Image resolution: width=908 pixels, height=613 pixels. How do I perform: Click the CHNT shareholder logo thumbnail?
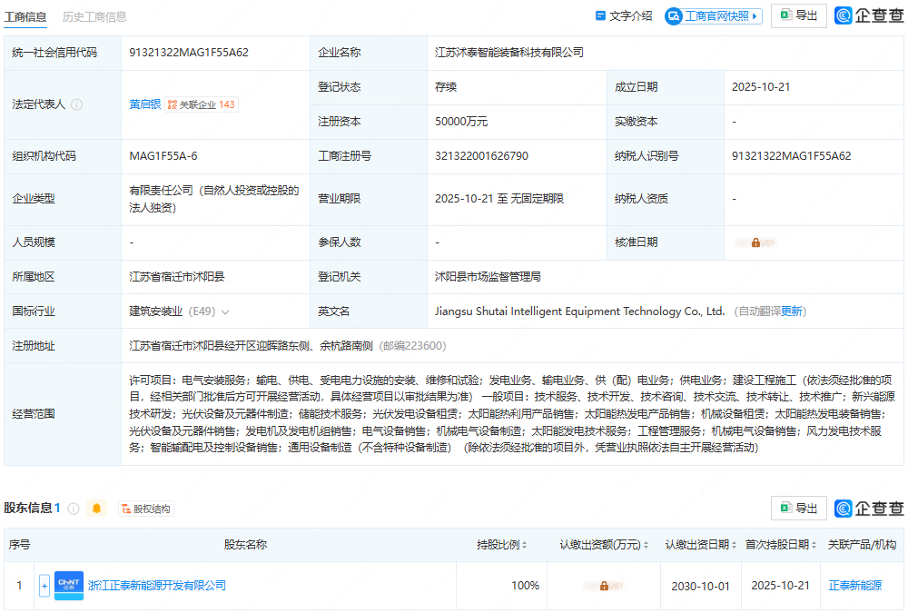69,586
